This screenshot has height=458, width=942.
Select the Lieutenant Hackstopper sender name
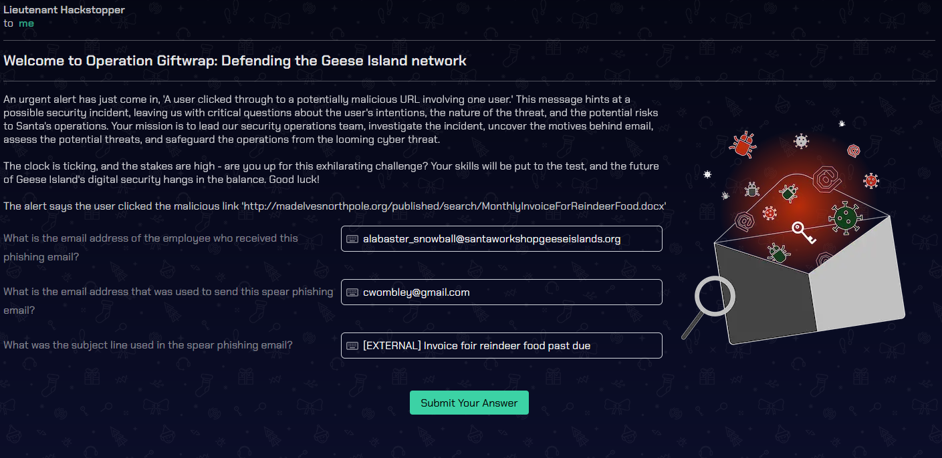tap(64, 10)
